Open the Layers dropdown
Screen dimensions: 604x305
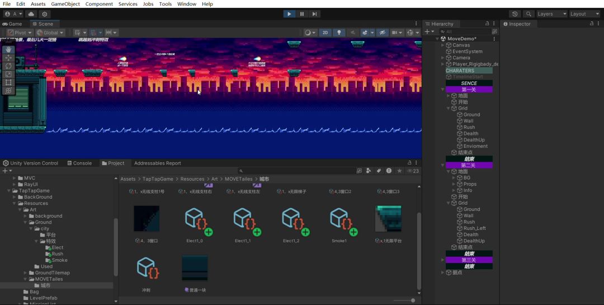pyautogui.click(x=551, y=14)
